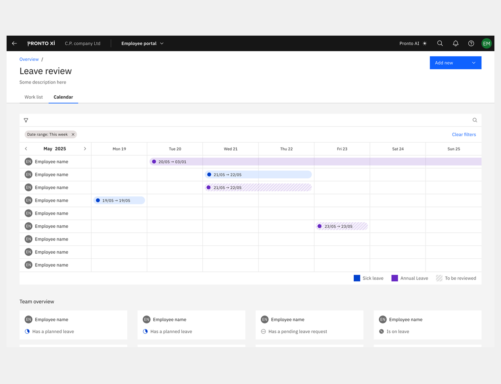Click the back arrow in top bar
The image size is (501, 384).
[x=14, y=44]
